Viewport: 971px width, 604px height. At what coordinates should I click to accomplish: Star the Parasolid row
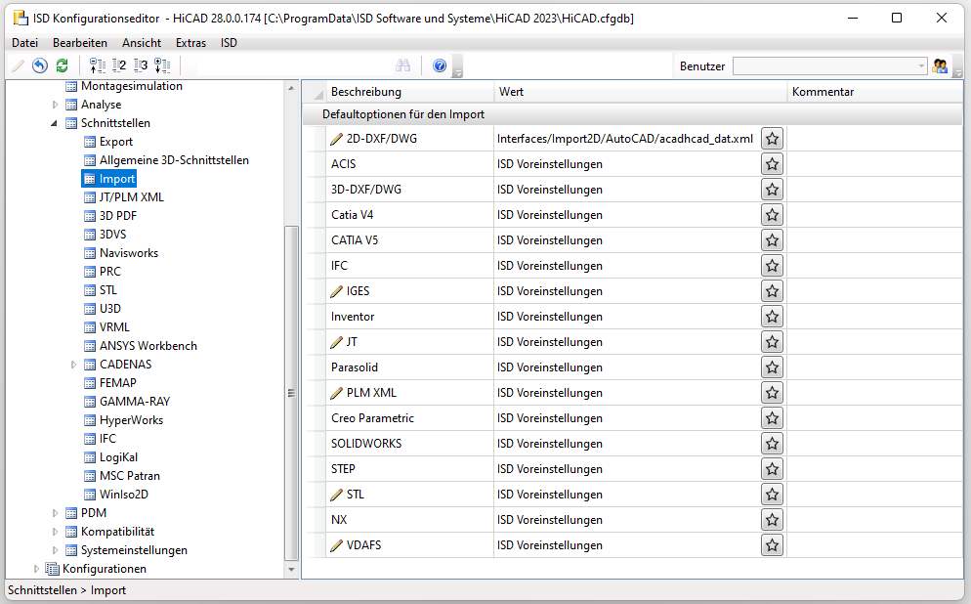(773, 367)
